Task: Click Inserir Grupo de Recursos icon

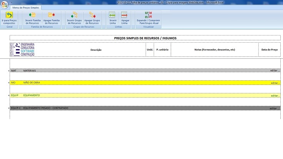Action: [x=75, y=15]
